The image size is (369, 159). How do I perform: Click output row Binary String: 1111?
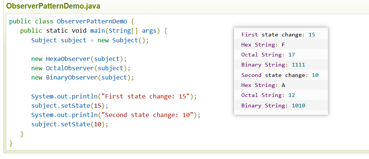click(281, 65)
